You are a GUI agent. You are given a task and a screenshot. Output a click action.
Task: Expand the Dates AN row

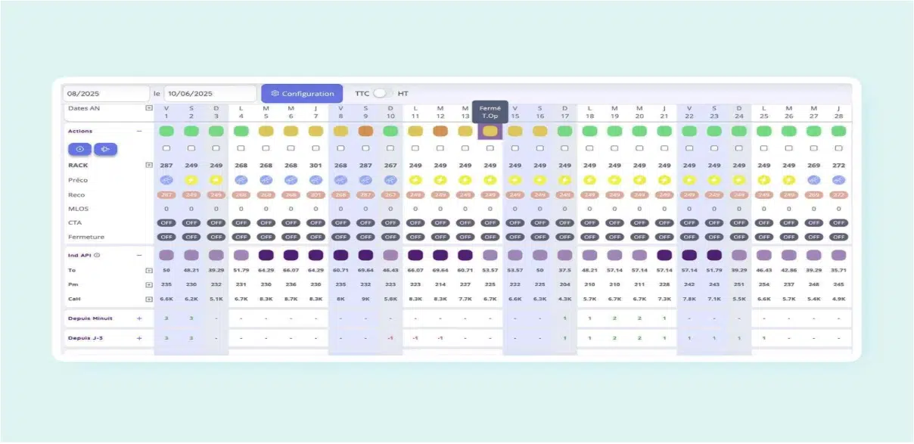[149, 108]
